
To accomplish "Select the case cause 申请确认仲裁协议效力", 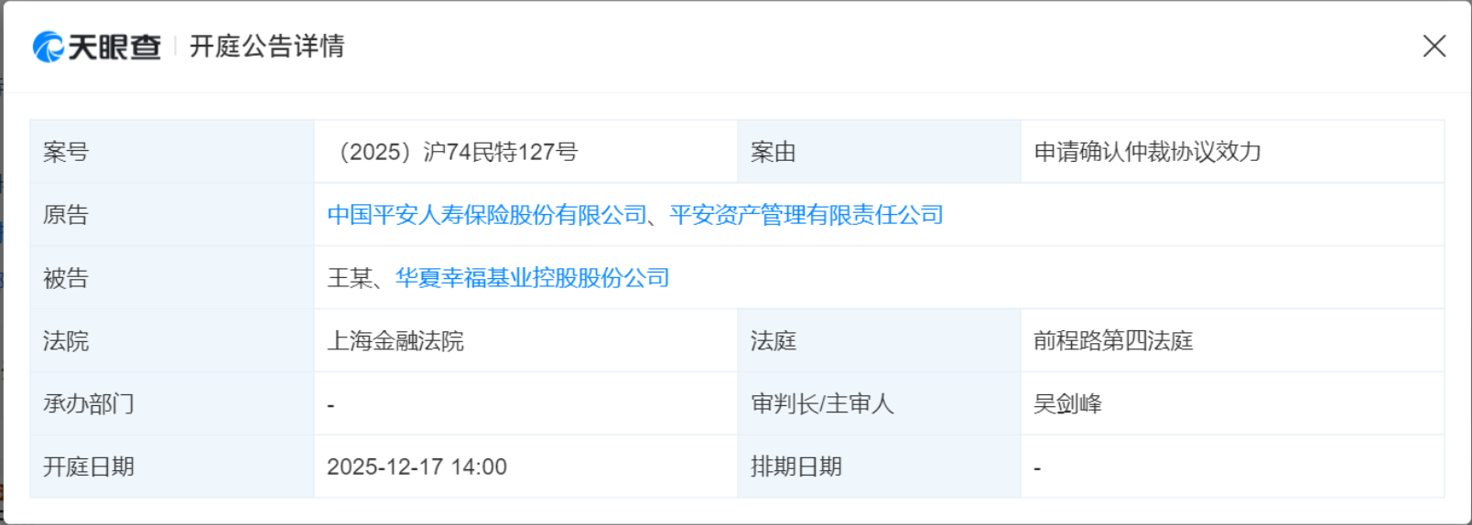I will pyautogui.click(x=1147, y=152).
